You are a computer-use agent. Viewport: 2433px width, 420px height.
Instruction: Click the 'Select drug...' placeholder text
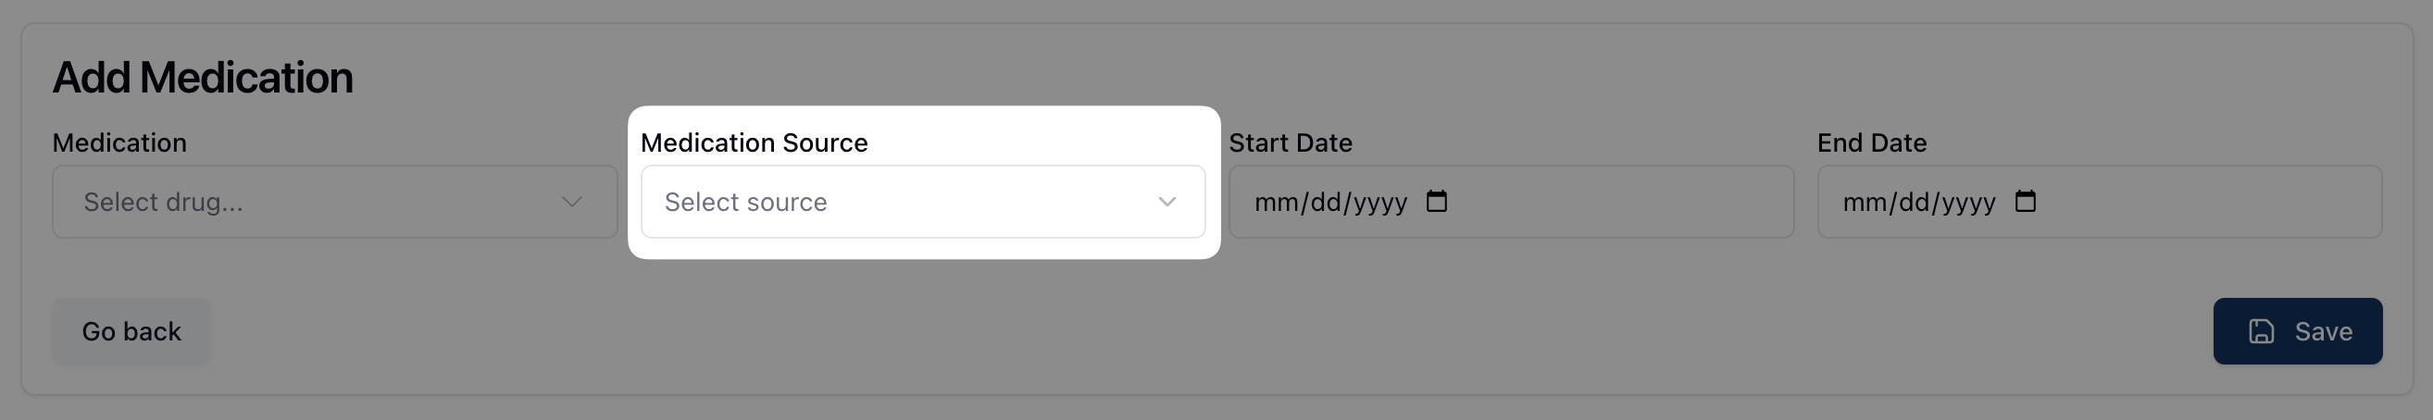(x=163, y=202)
